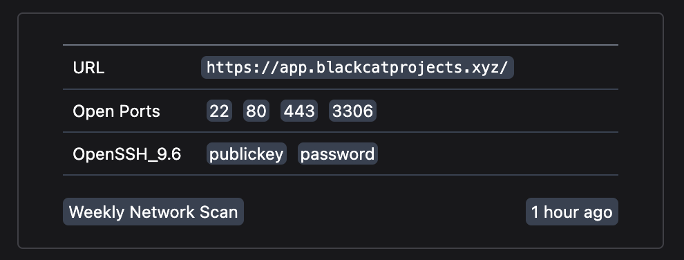Click the '1 hour ago' timestamp

[572, 212]
